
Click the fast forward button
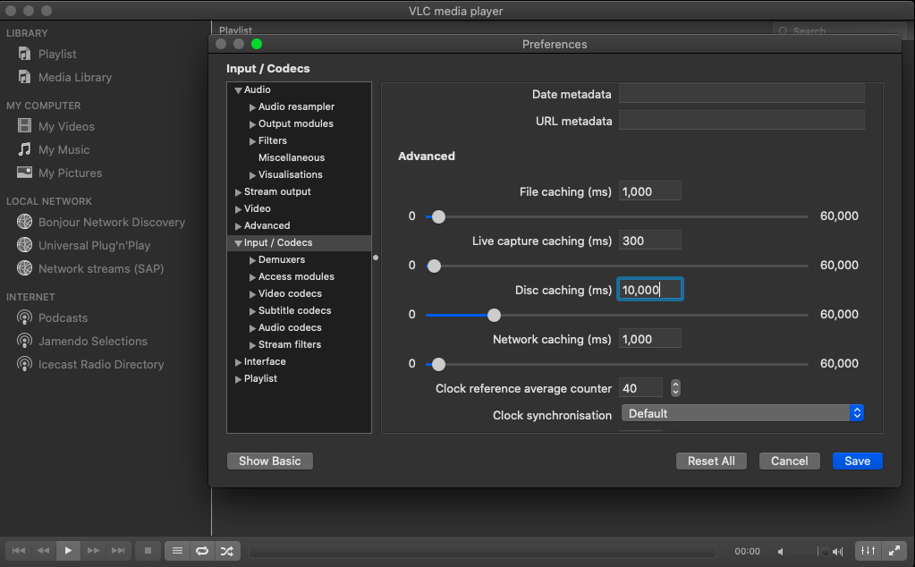tap(93, 551)
